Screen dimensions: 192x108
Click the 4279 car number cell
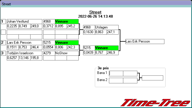pos(49,53)
